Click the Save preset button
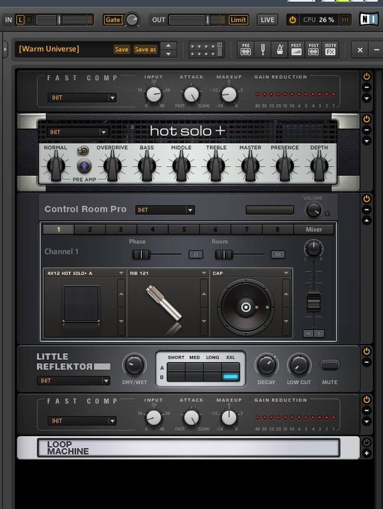383x509 pixels. point(121,49)
